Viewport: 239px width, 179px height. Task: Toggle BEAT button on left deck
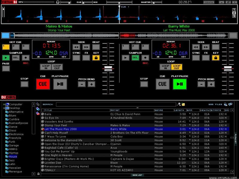(96, 47)
